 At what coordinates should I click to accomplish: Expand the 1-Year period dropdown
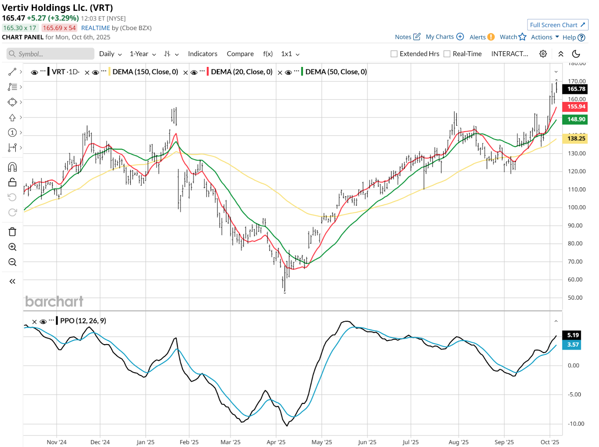(142, 54)
